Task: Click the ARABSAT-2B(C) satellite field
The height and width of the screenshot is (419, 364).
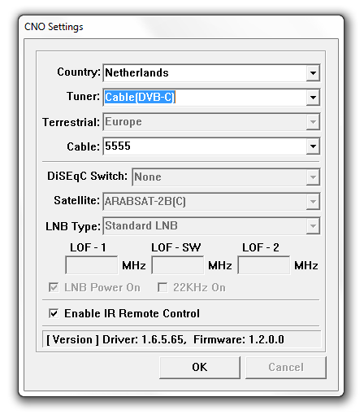Action: (205, 202)
